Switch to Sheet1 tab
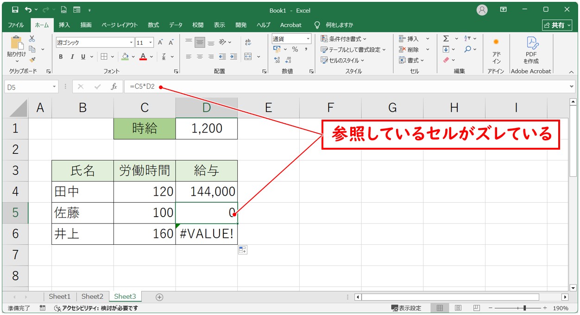This screenshot has width=580, height=315. coord(60,297)
